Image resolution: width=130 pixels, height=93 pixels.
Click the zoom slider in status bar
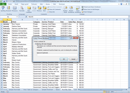(122, 92)
